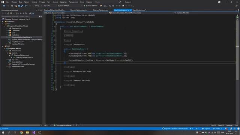
Task: Click the bookmark toolbar icon
Action: pos(123,6)
